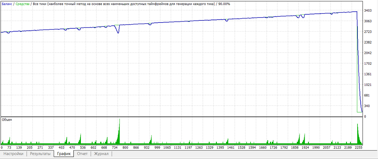Click the Баланс legend label
378x159 pixels.
pyautogui.click(x=7, y=4)
